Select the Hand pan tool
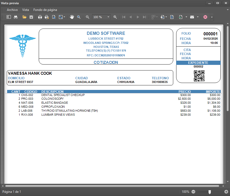The image size is (230, 196). (72, 17)
